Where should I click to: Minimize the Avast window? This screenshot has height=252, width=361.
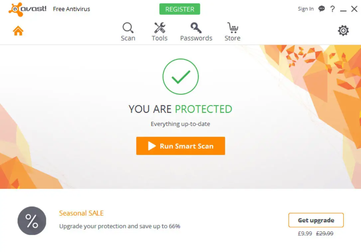click(343, 9)
